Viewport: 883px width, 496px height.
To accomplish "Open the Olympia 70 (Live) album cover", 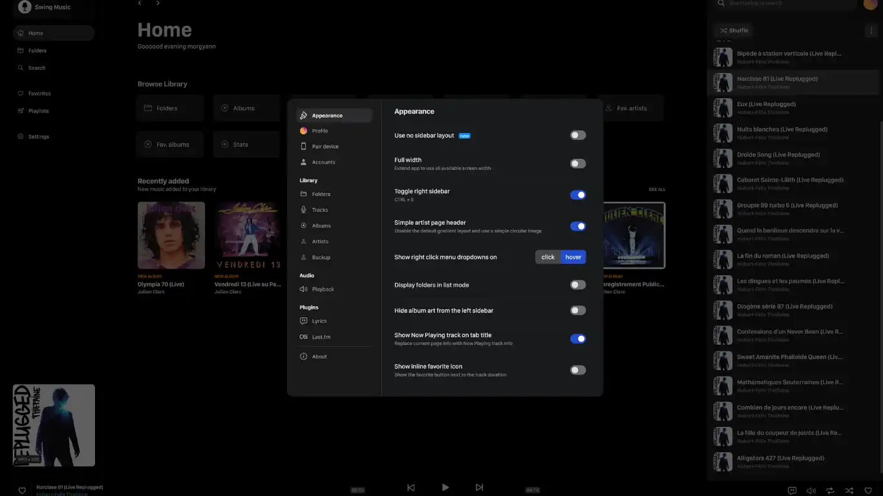I will (171, 235).
